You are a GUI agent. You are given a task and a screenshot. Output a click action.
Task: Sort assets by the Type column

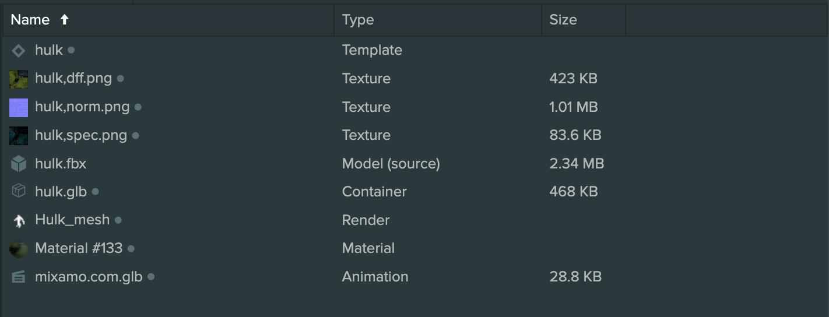(358, 20)
